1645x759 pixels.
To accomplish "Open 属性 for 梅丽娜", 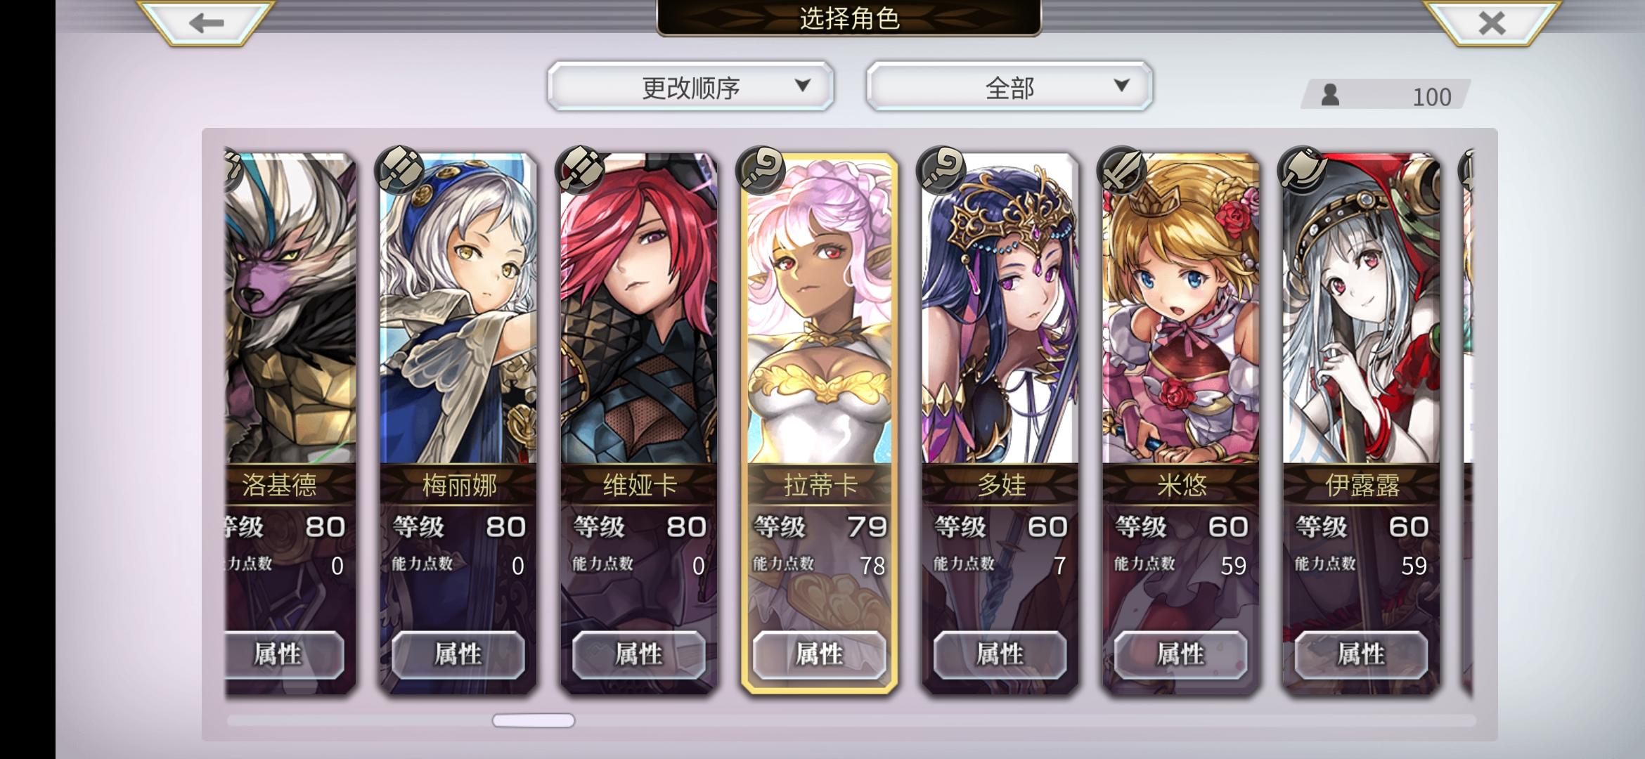I will tap(458, 654).
